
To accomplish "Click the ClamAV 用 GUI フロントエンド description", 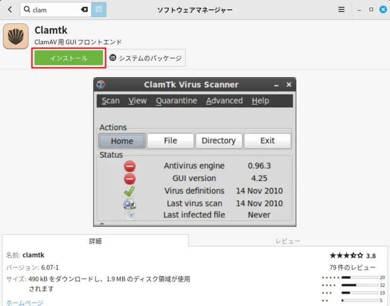I will coord(78,42).
